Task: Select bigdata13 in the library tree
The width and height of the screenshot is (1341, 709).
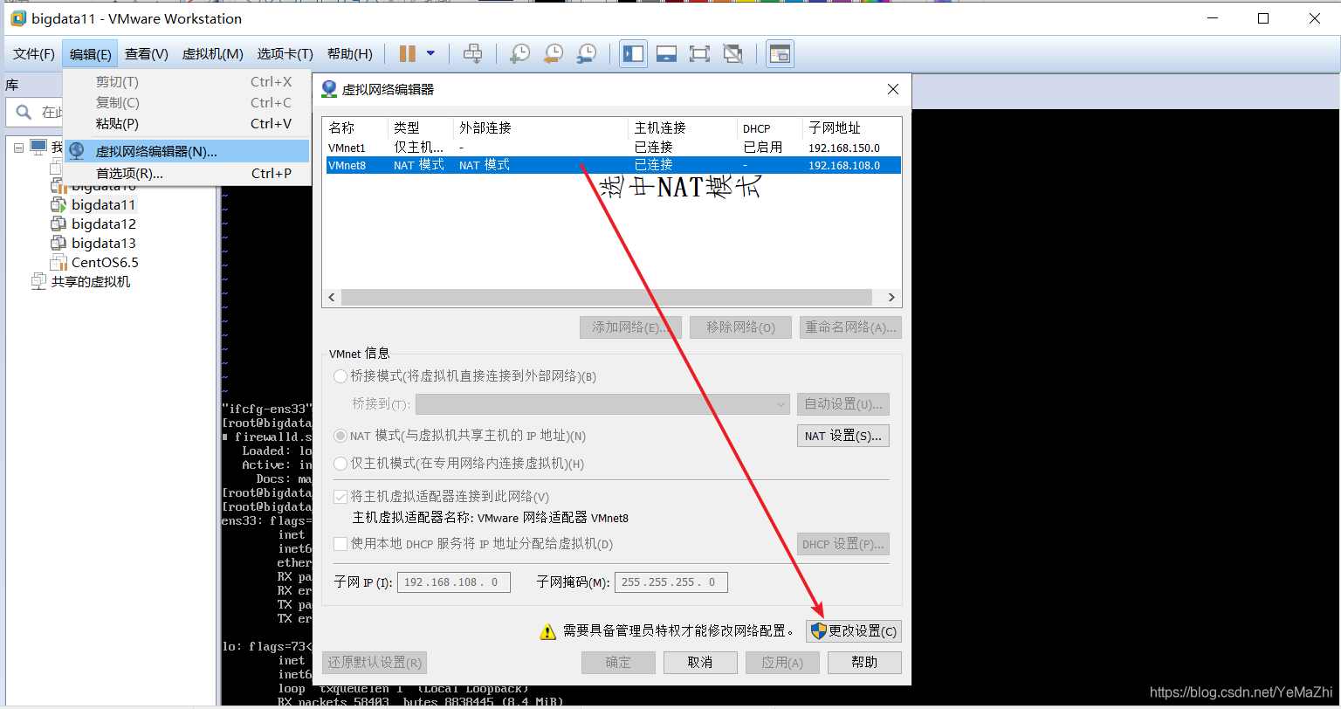Action: pos(104,244)
